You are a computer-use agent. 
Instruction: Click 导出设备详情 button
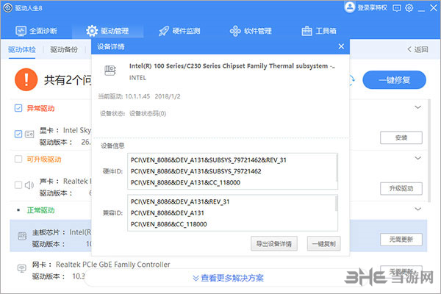pyautogui.click(x=274, y=243)
